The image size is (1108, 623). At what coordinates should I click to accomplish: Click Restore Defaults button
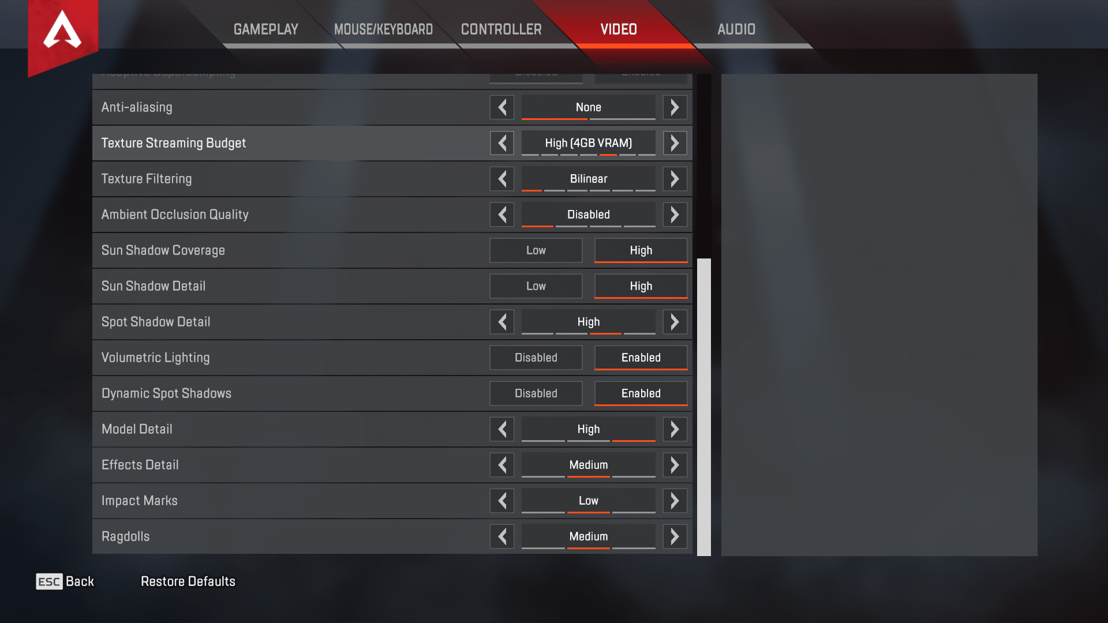coord(188,581)
